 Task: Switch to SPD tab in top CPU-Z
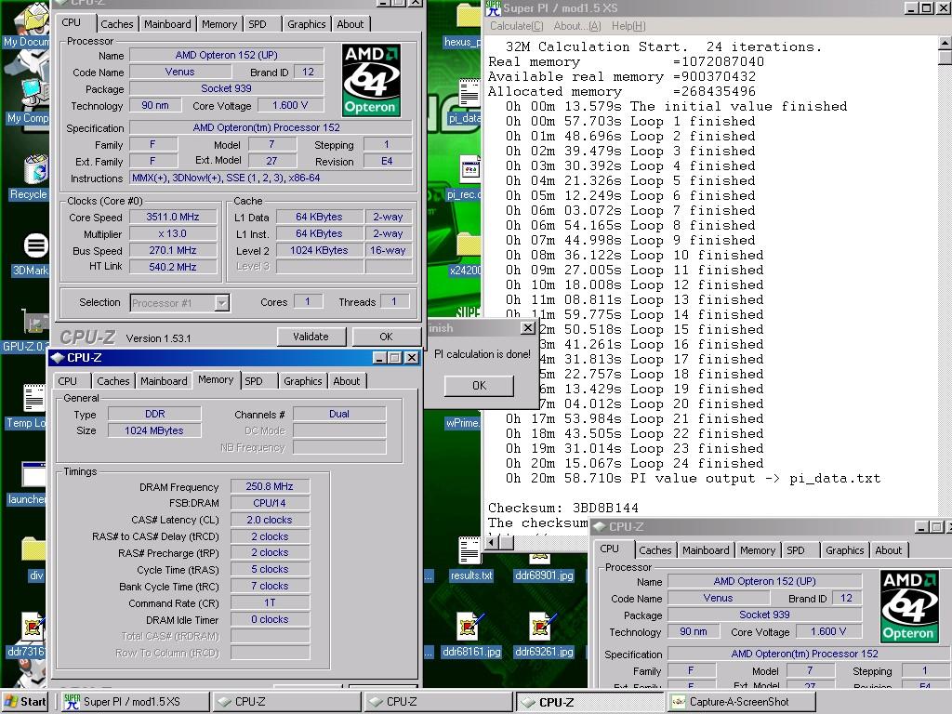(258, 24)
